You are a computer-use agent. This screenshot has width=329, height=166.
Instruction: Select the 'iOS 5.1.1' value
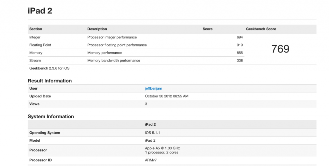152,133
